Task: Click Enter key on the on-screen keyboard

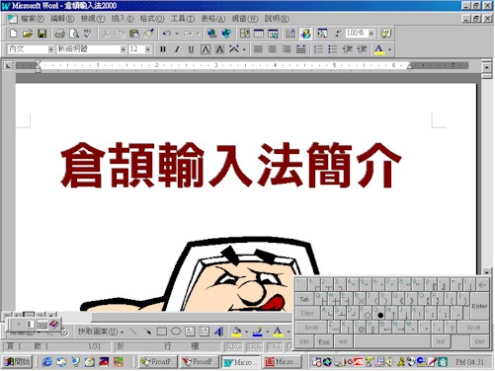Action: pos(479,306)
